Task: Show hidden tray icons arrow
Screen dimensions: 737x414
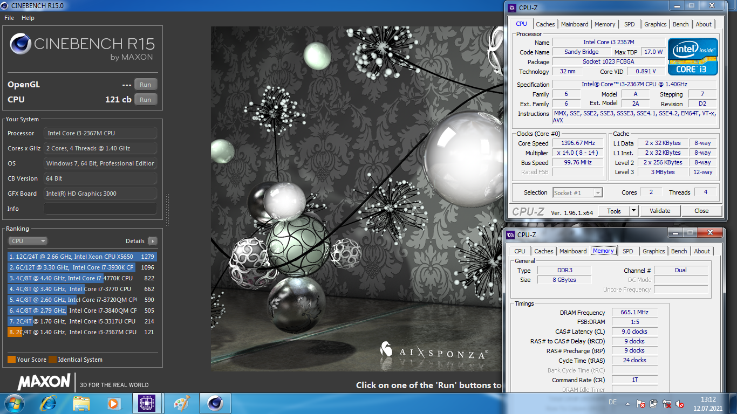Action: click(x=627, y=404)
